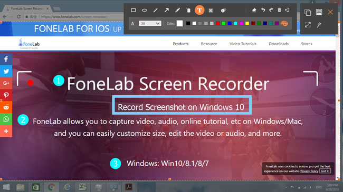Image resolution: width=343 pixels, height=192 pixels.
Task: Click the browser address bar URL
Action: click(74, 17)
